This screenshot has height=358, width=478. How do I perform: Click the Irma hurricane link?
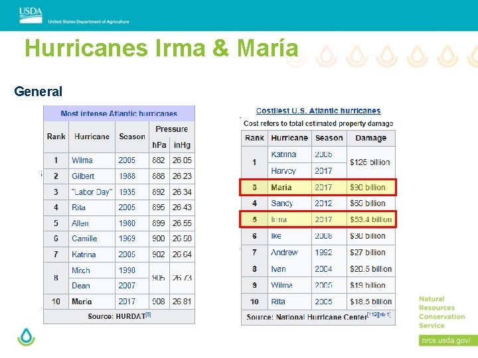click(279, 219)
